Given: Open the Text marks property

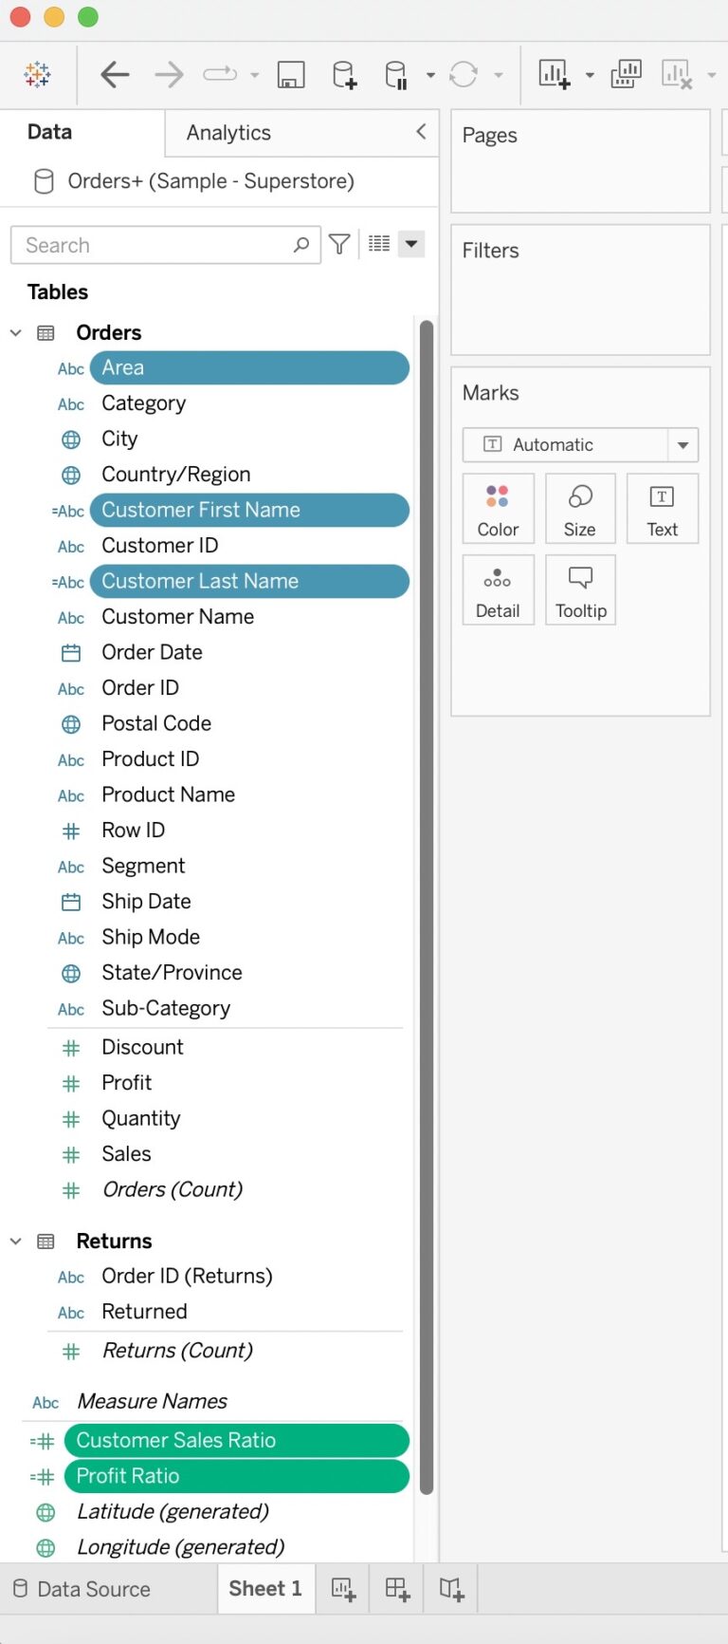Looking at the screenshot, I should (x=662, y=509).
